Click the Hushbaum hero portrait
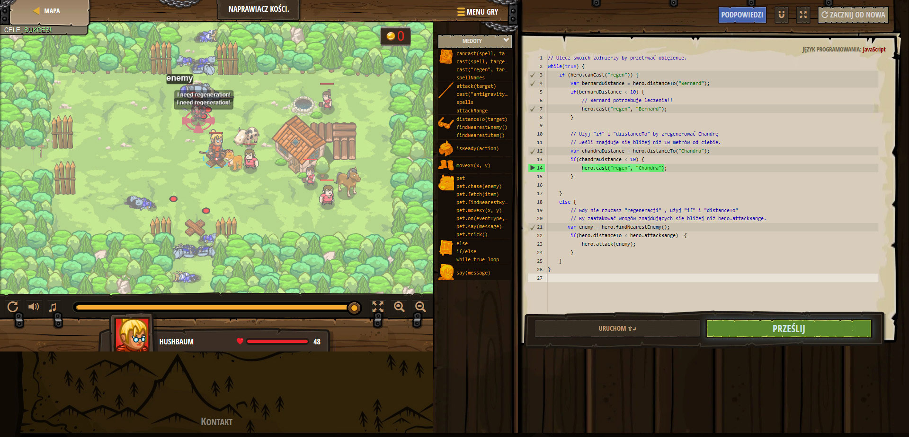 132,334
